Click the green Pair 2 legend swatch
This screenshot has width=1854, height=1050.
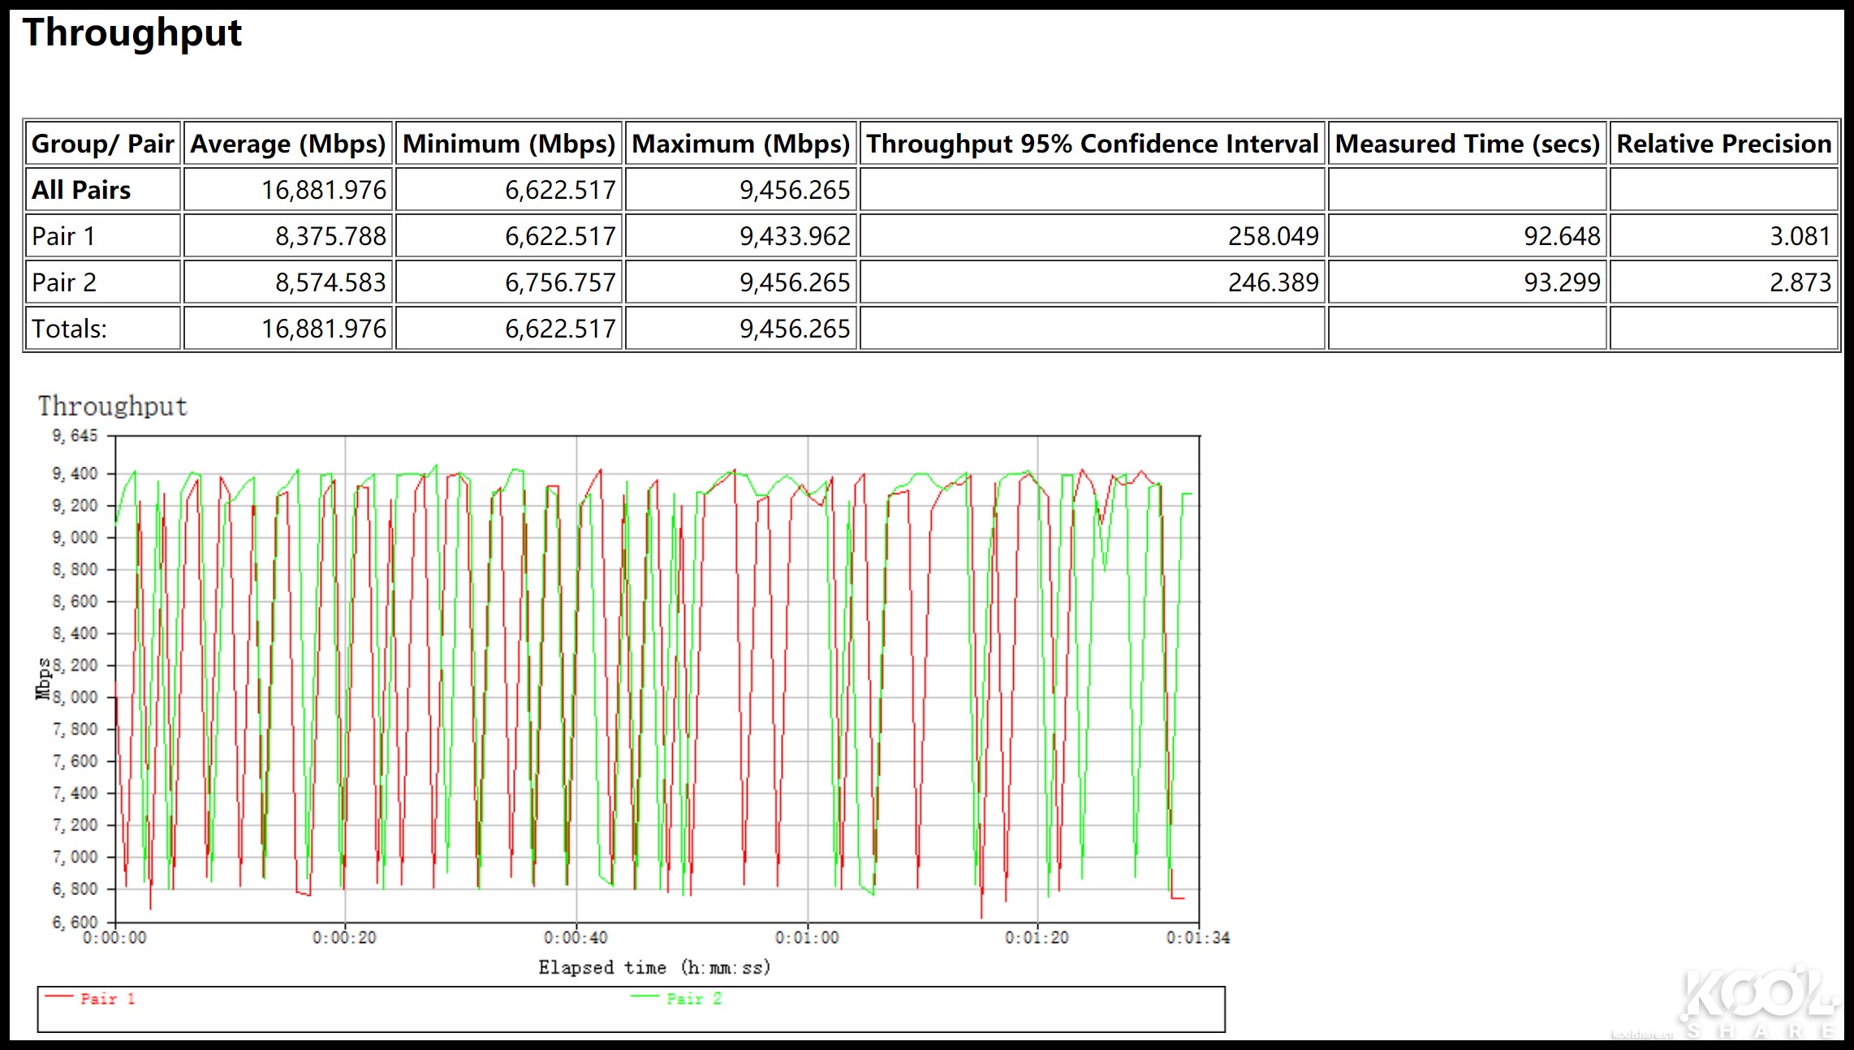645,996
